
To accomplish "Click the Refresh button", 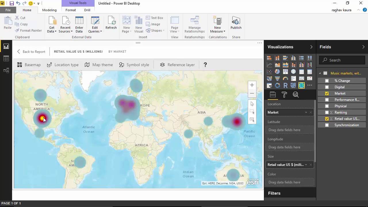I will 111,23.
